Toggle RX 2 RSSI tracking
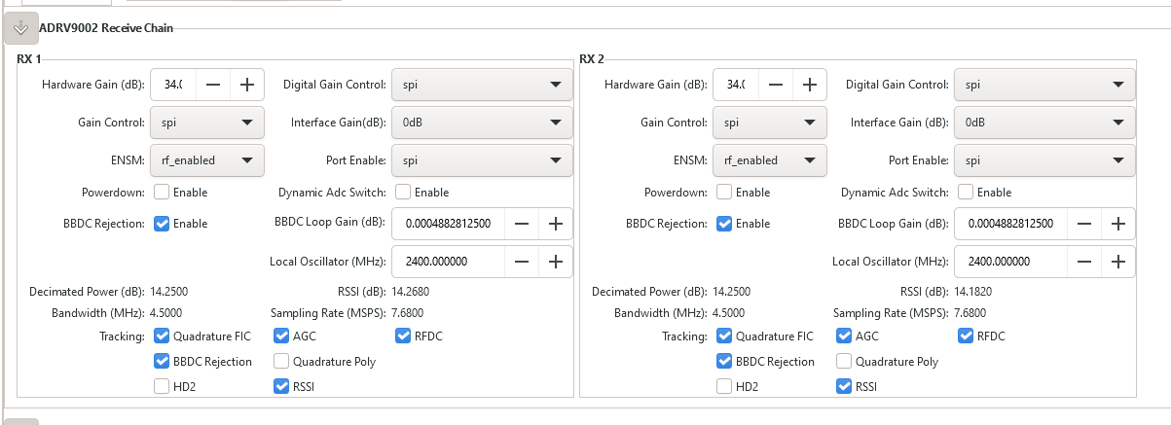 [844, 387]
